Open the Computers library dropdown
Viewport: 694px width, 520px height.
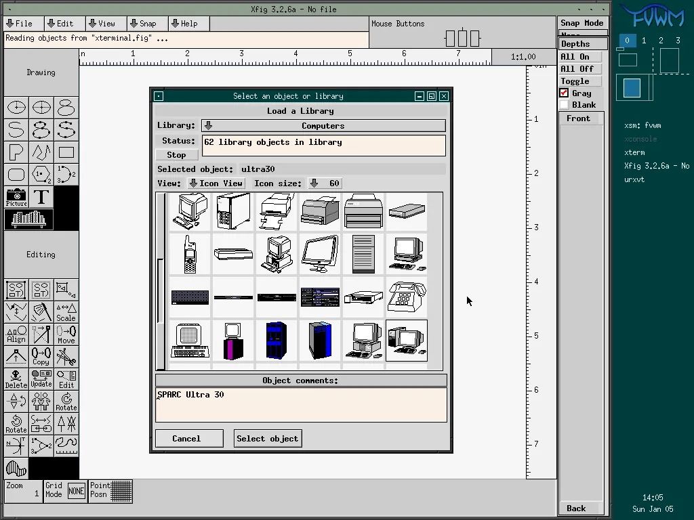point(323,125)
